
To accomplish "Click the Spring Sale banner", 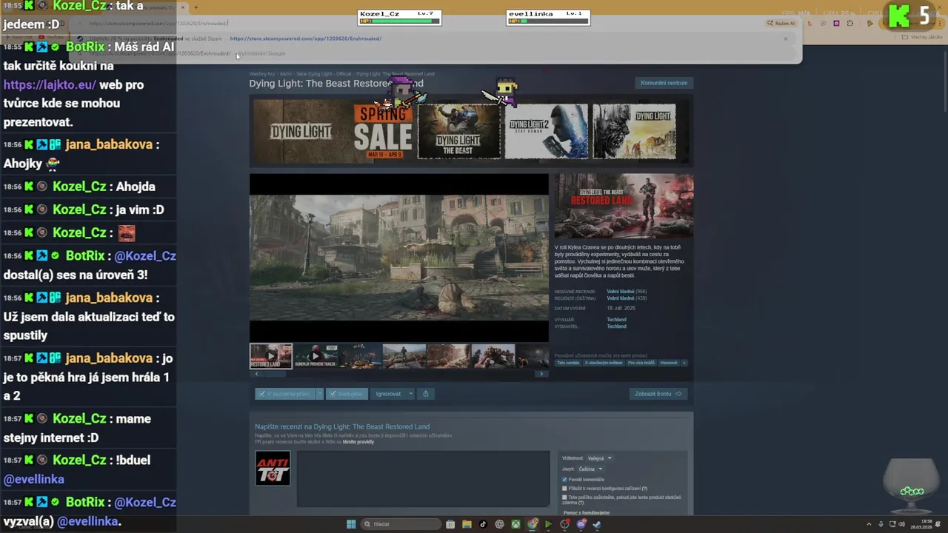I will [382, 131].
